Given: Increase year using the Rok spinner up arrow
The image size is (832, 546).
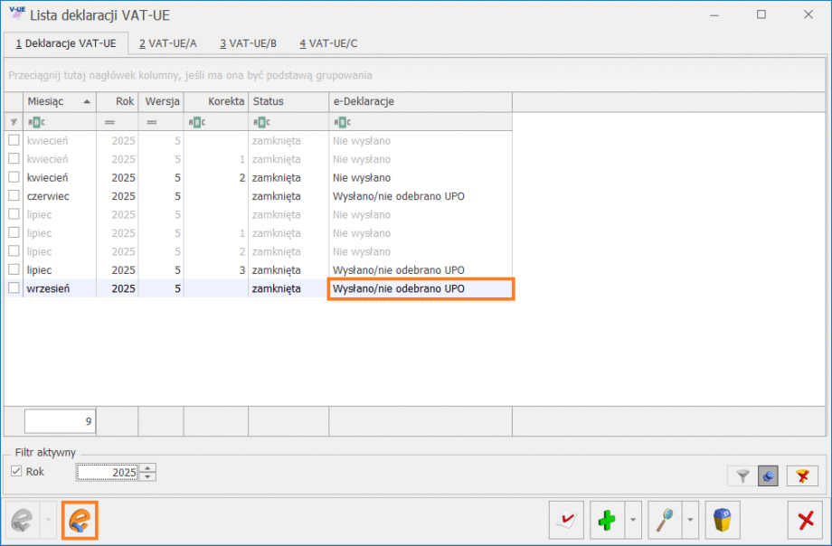Looking at the screenshot, I should pos(149,467).
